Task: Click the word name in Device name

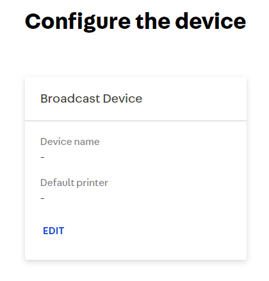Action: pos(87,142)
